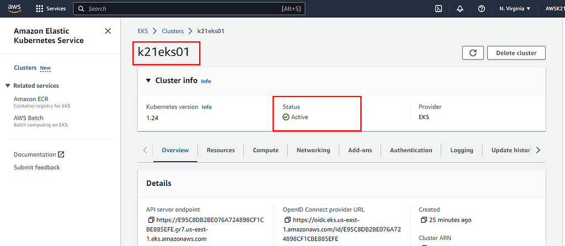Switch to the Networking tab
The image size is (565, 246).
click(x=313, y=150)
